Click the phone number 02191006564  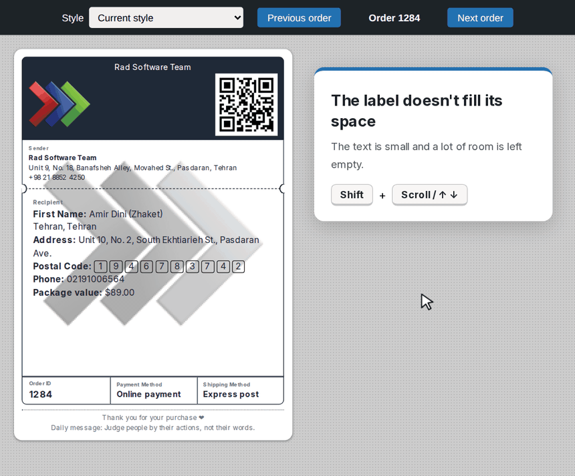96,279
